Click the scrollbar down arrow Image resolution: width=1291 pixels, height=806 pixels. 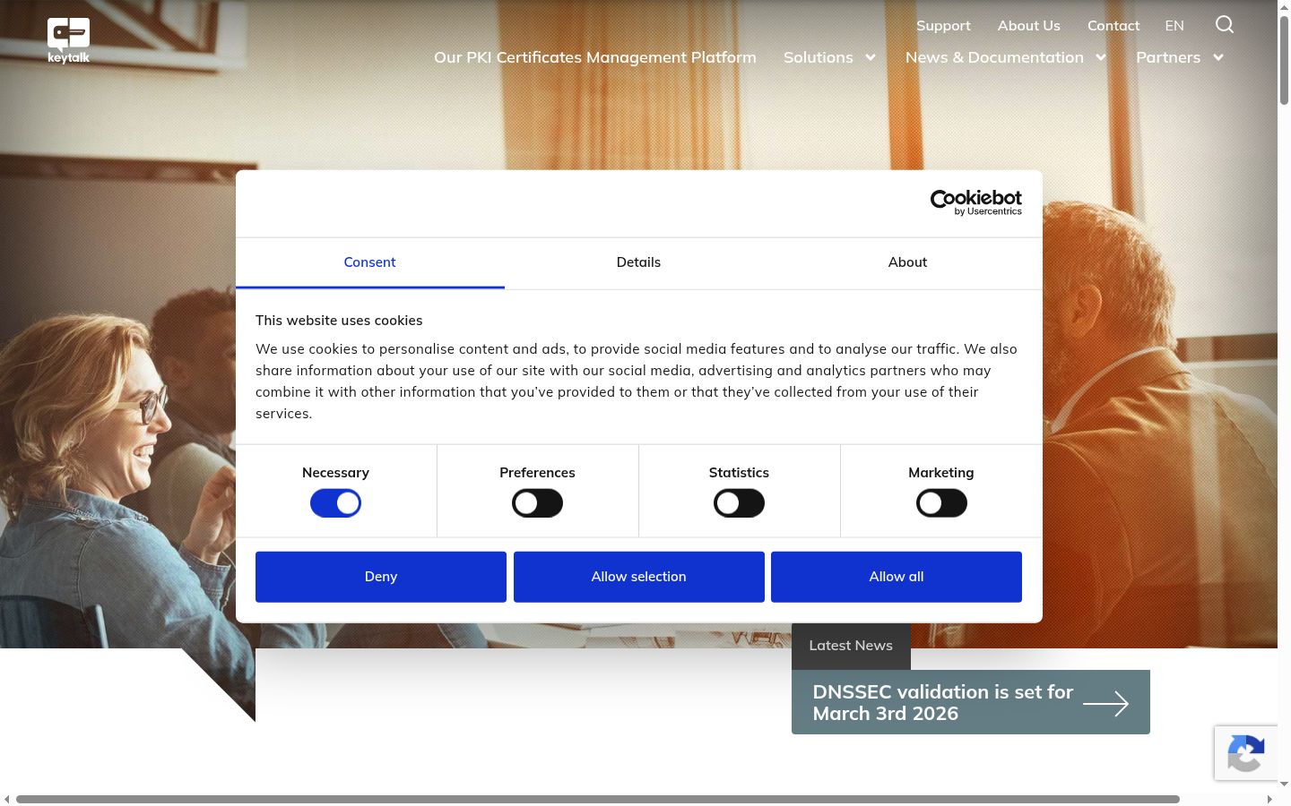(1284, 784)
